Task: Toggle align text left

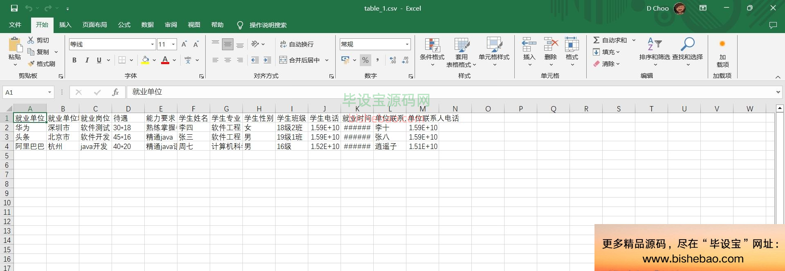Action: 215,60
